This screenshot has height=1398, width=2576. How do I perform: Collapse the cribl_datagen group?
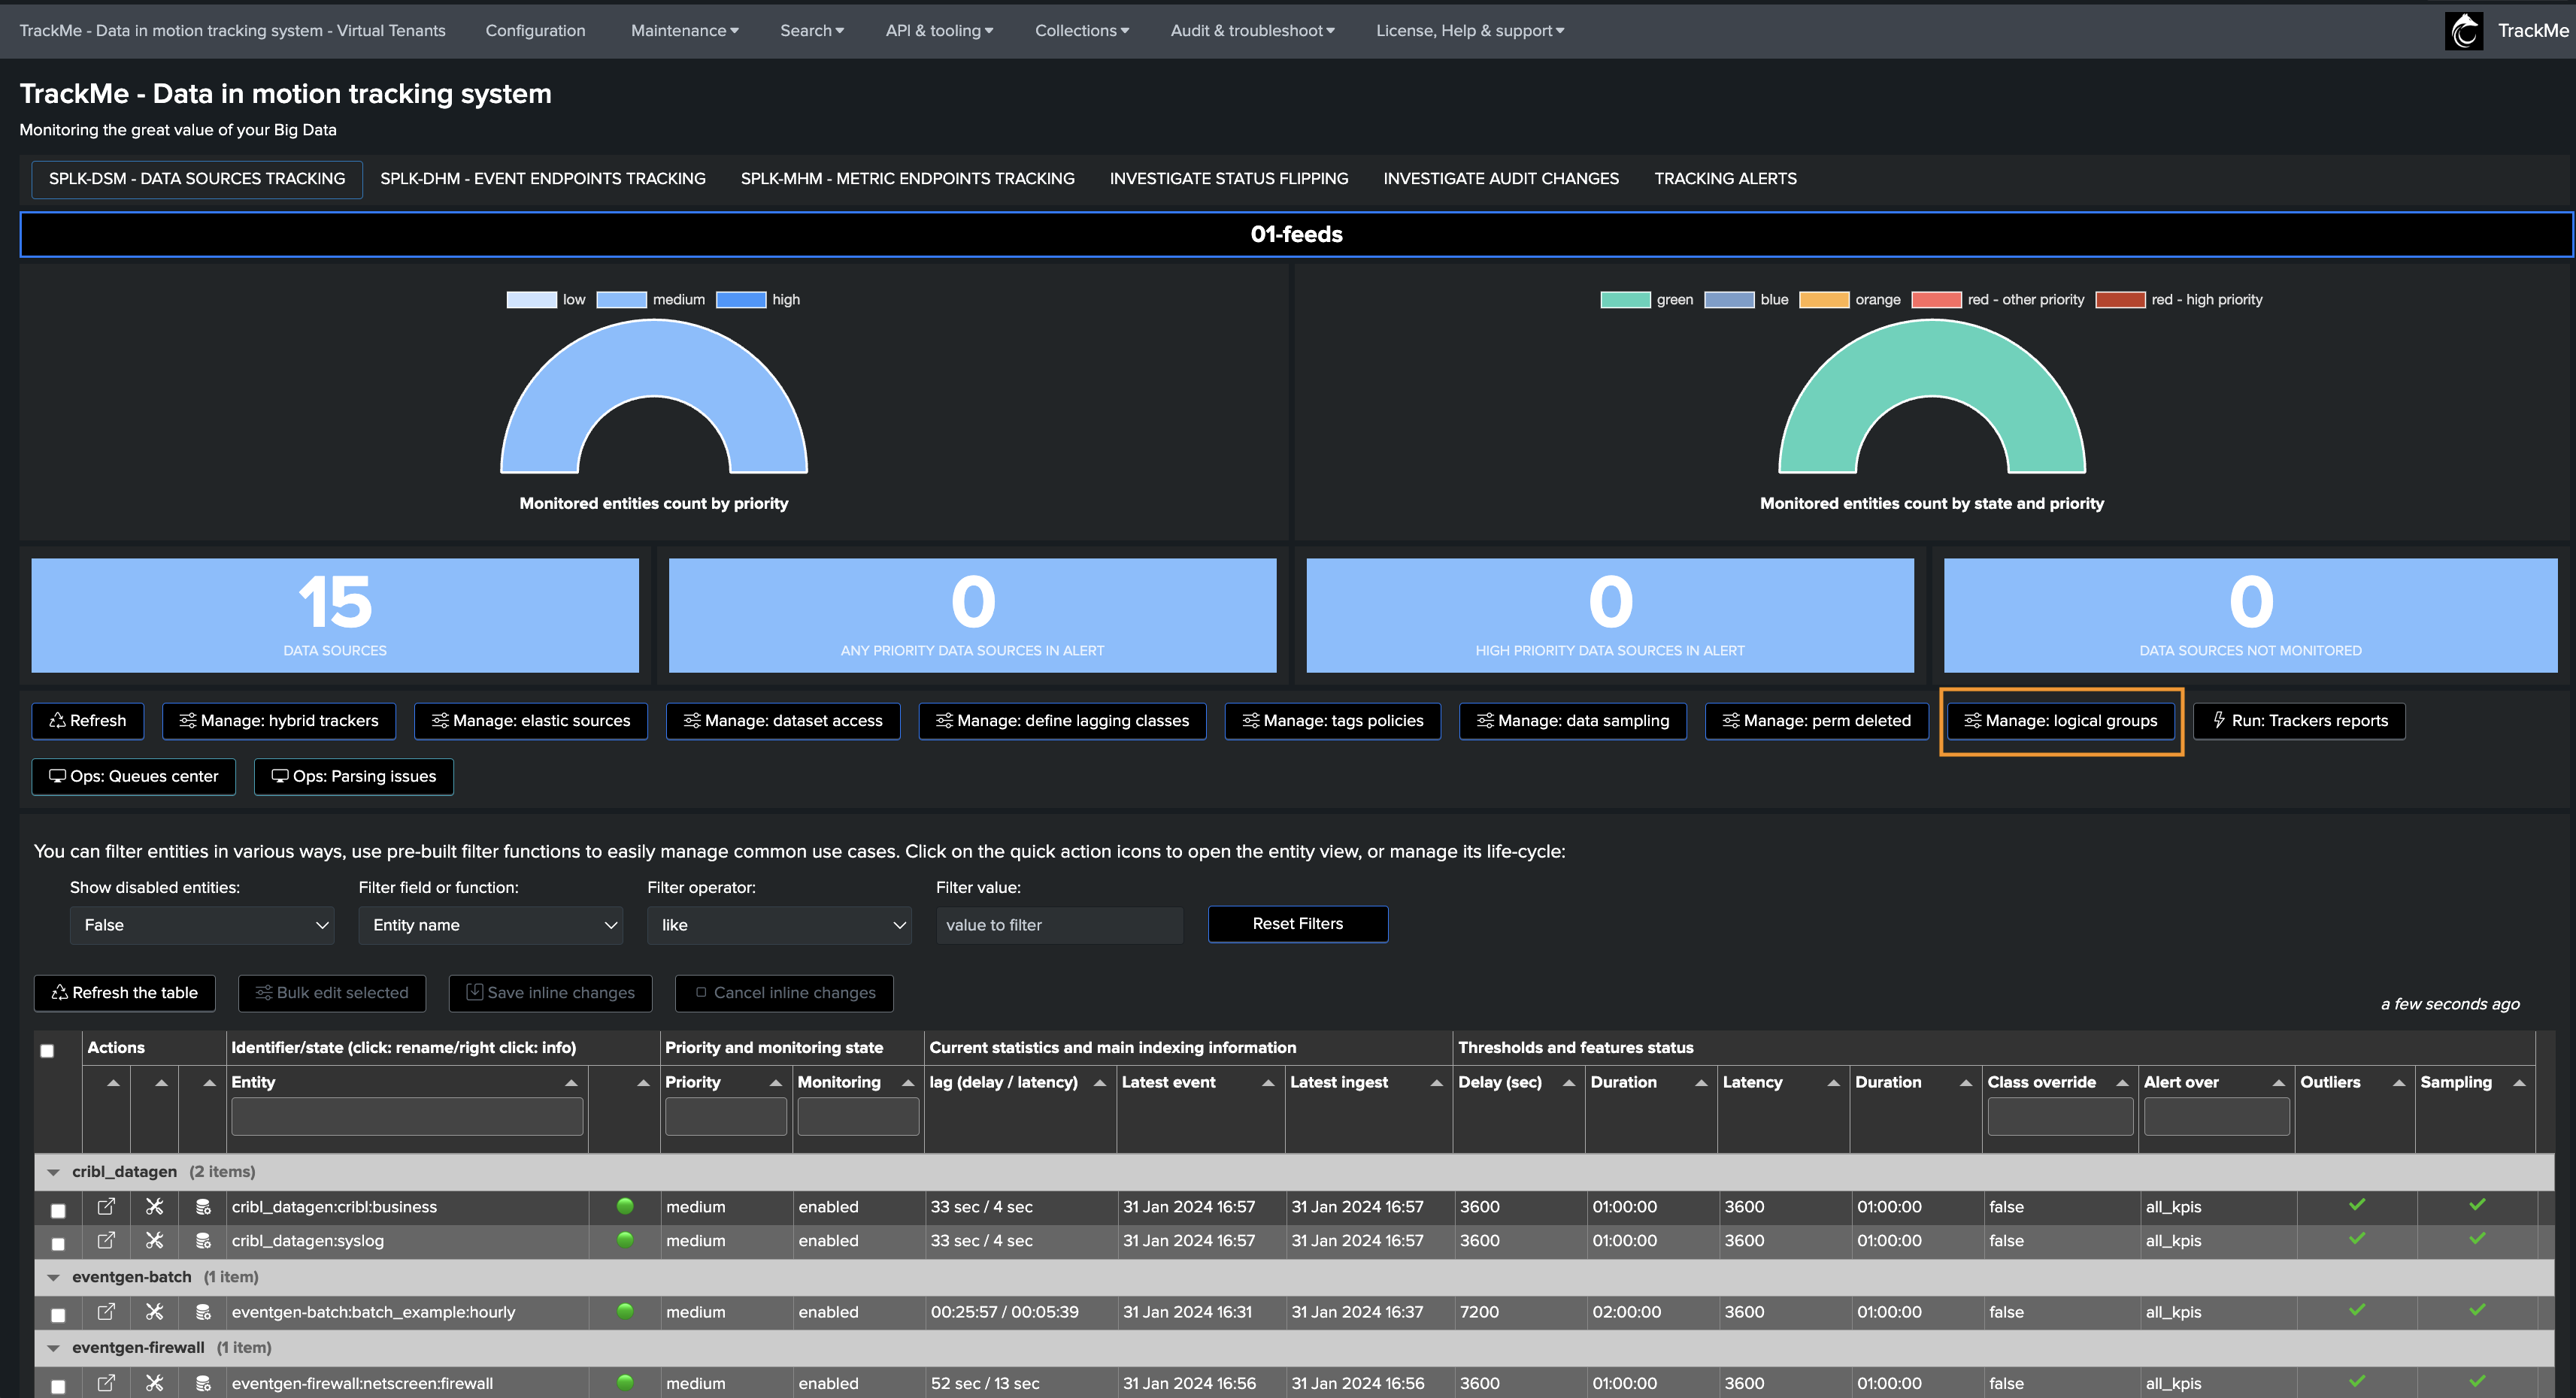(x=53, y=1171)
